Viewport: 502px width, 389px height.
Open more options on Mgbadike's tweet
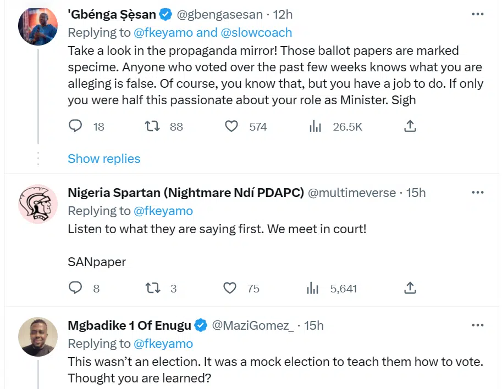[478, 325]
